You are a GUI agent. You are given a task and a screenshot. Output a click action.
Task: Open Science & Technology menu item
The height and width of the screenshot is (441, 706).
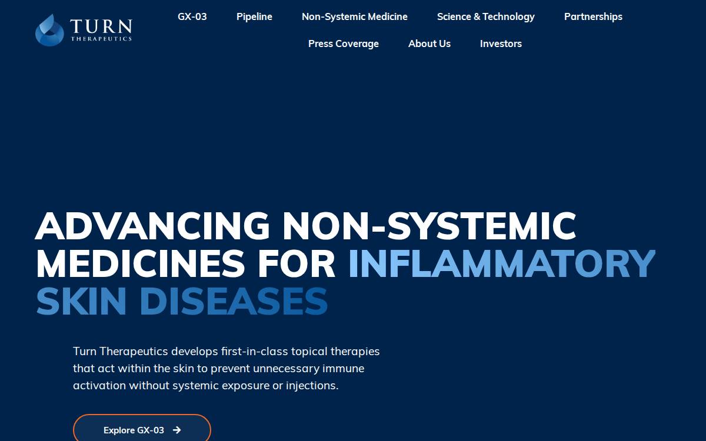tap(486, 16)
